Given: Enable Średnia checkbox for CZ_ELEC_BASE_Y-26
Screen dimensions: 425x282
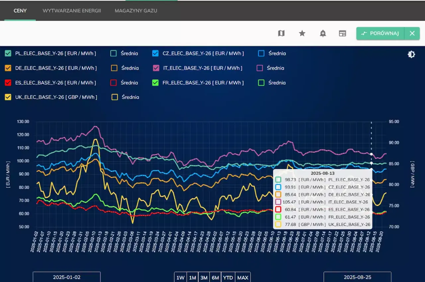Looking at the screenshot, I should [261, 53].
